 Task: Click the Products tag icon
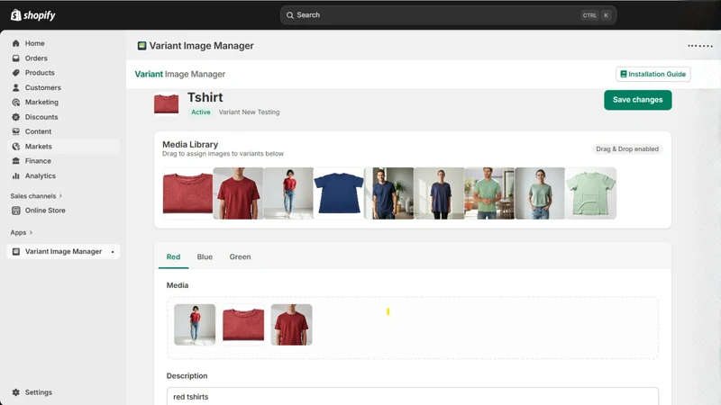click(x=15, y=73)
